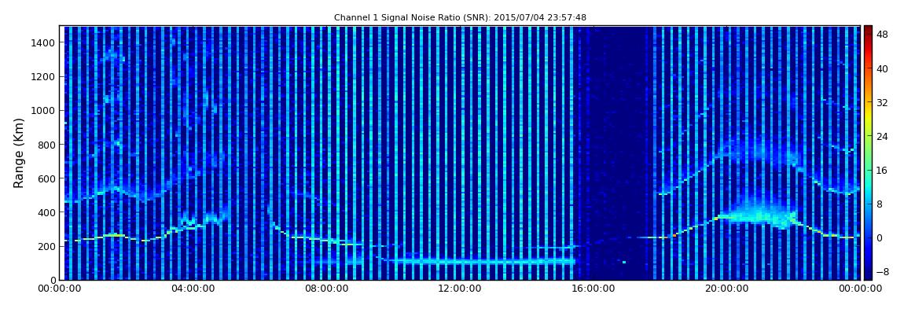Click the colorbar label 16
Screen dimensions: 904x320
coord(882,170)
